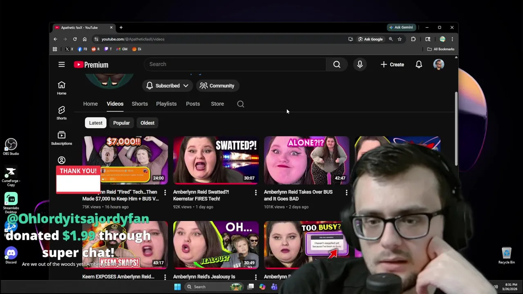Expand the Subscribed notification dropdown
Image resolution: width=523 pixels, height=294 pixels.
tap(167, 86)
